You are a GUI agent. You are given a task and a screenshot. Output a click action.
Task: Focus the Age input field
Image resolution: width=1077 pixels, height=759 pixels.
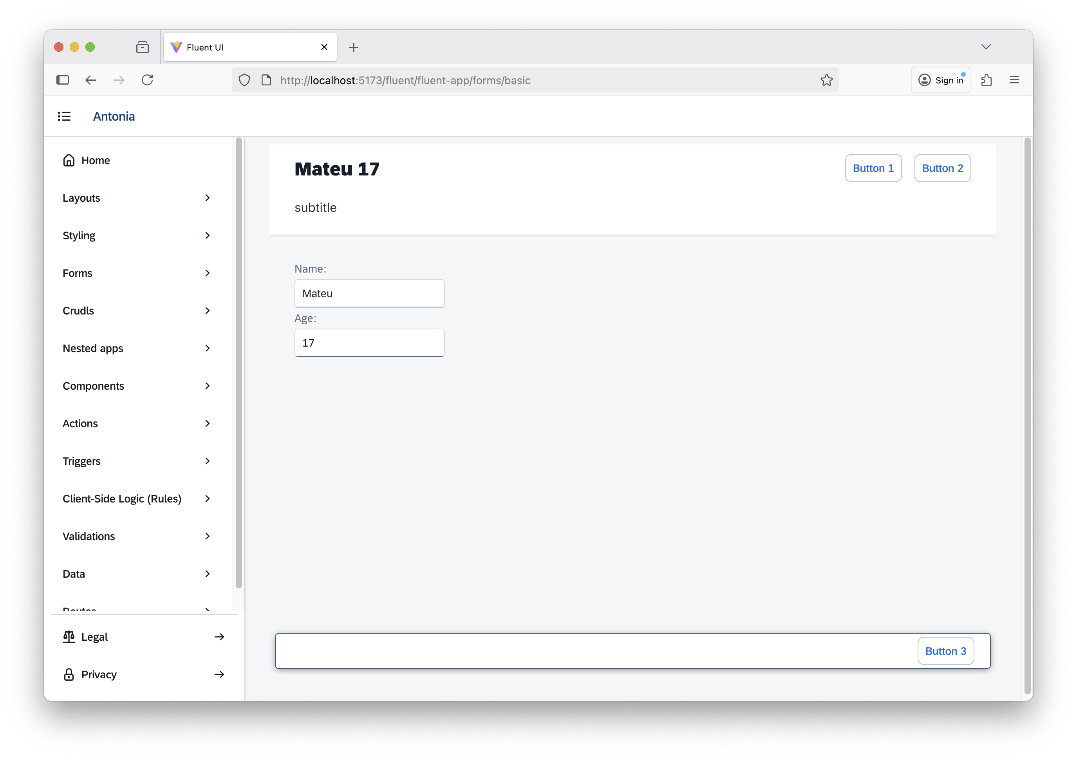click(x=369, y=343)
